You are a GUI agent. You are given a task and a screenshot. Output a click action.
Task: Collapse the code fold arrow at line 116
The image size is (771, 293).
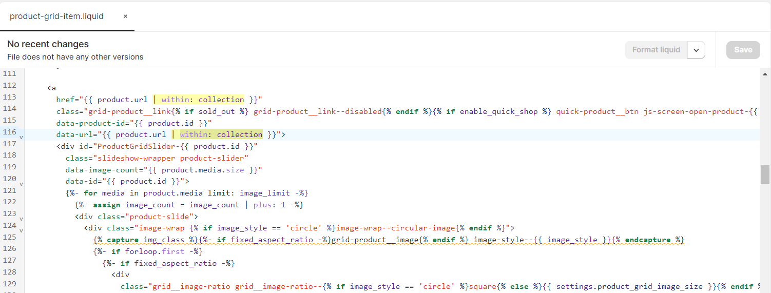coord(21,138)
